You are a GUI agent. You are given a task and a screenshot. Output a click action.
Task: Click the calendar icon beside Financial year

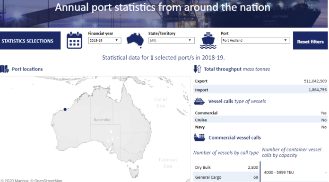tap(74, 40)
